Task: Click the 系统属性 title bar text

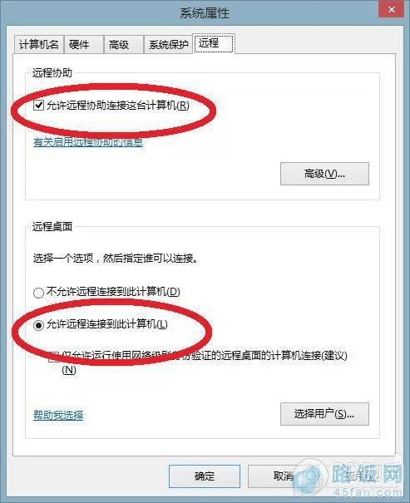Action: click(x=205, y=13)
